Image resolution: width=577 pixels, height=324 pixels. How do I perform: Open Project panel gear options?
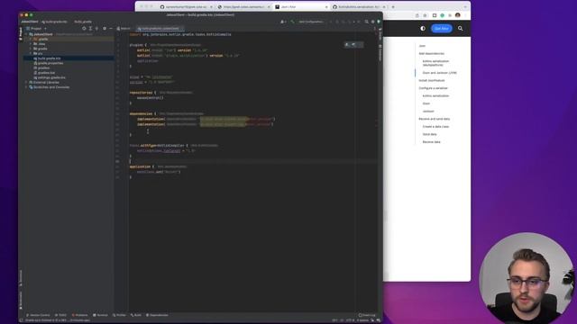pos(105,28)
